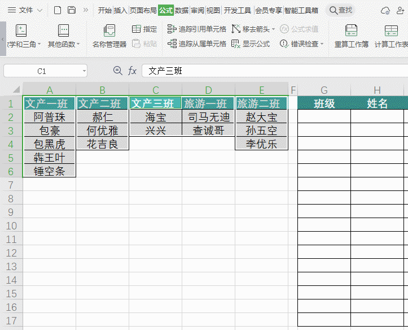The image size is (408, 330).
Task: Open the 会员专享 tab
Action: [269, 10]
